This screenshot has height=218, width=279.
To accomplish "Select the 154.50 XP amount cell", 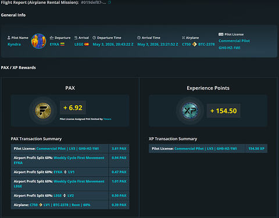I will click(256, 149).
